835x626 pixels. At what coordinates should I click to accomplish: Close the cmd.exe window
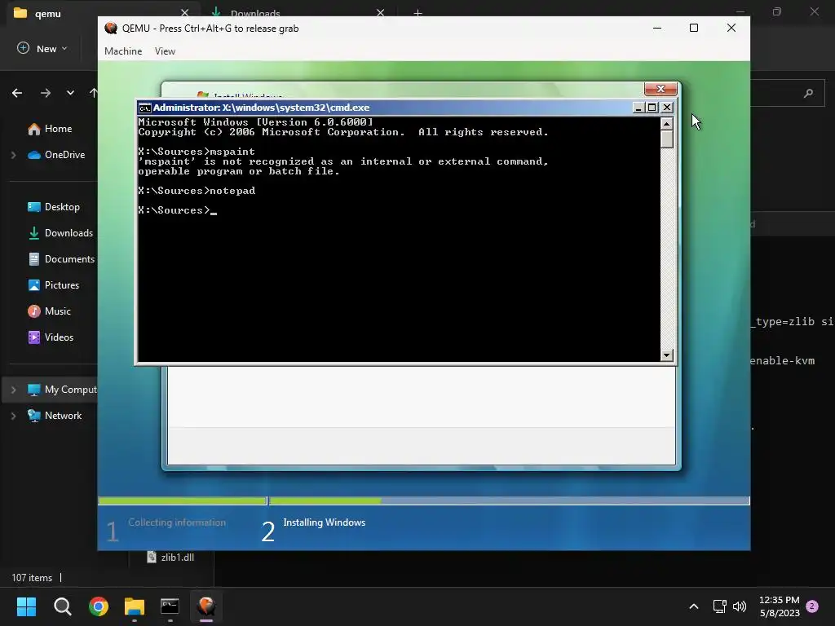[x=667, y=108]
